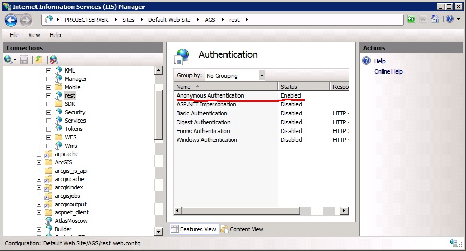
Task: Click the Manager application icon
Action: point(58,79)
